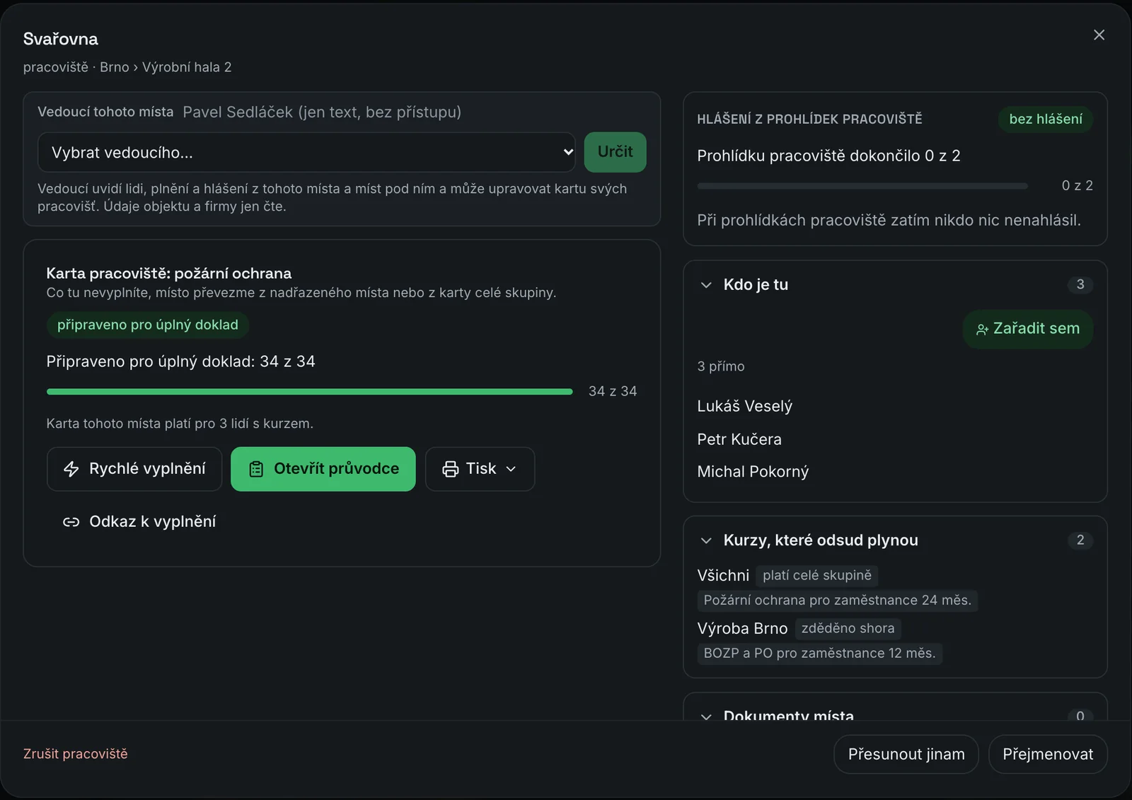Click the printer icon in Tisk
Image resolution: width=1132 pixels, height=800 pixels.
pyautogui.click(x=451, y=469)
